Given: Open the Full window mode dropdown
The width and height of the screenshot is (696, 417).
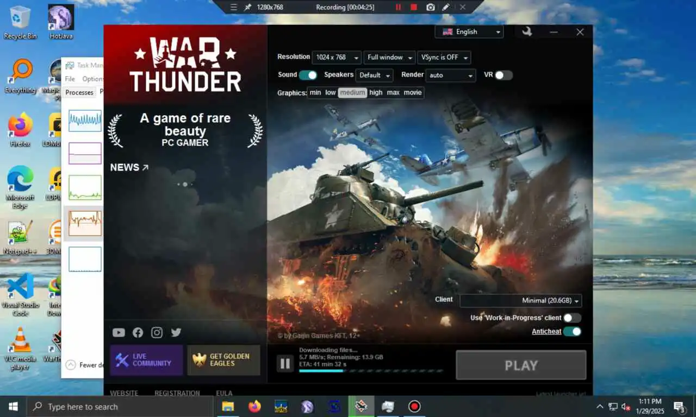Looking at the screenshot, I should coord(389,58).
